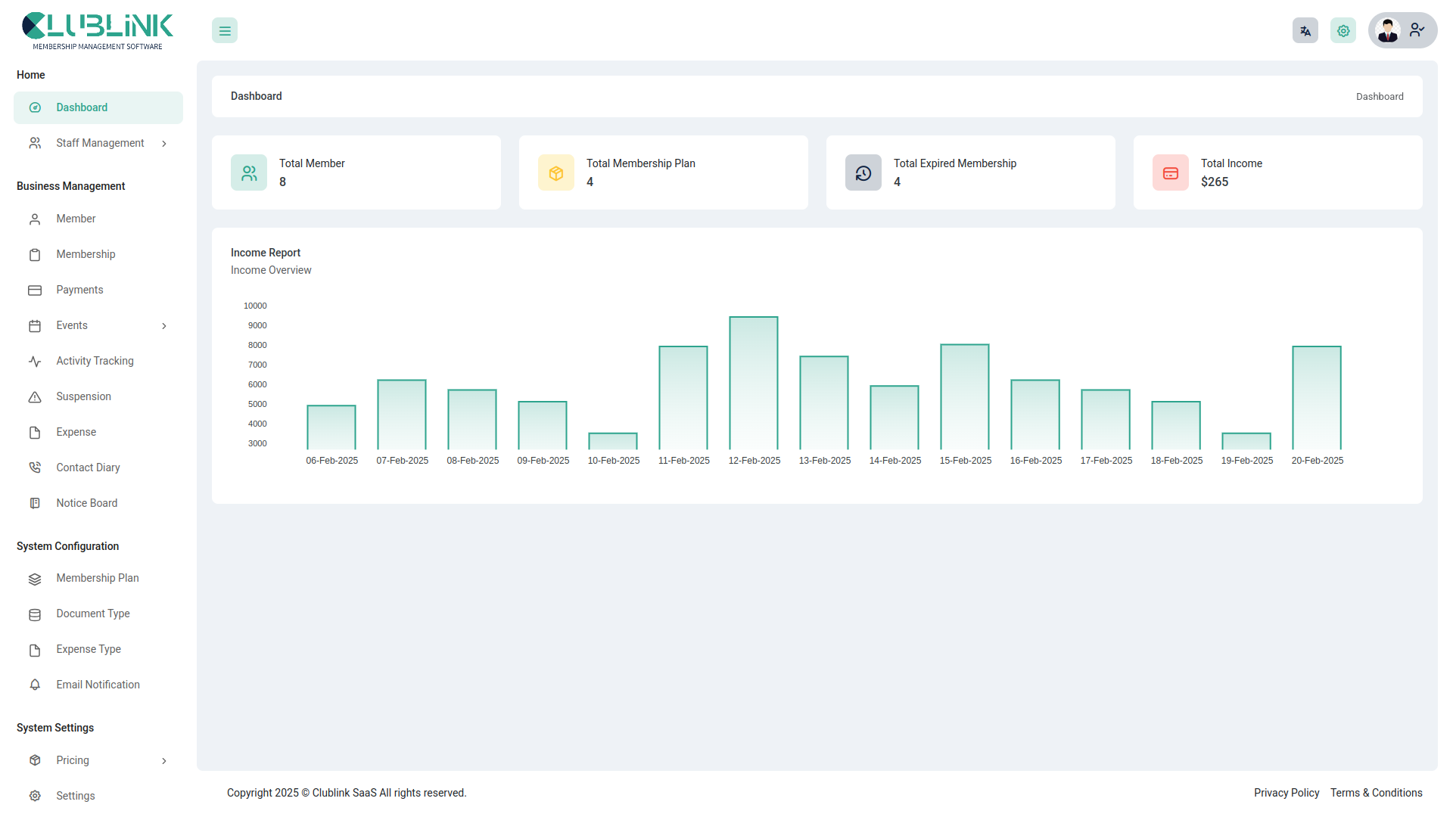Switch to the Dashboard menu item
This screenshot has width=1453, height=817.
point(82,107)
